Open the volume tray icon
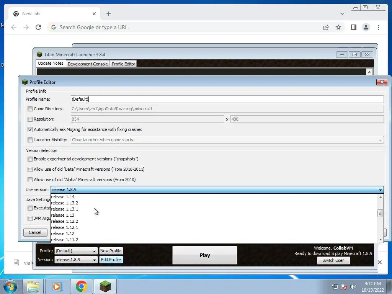This screenshot has height=294, width=392. (353, 287)
